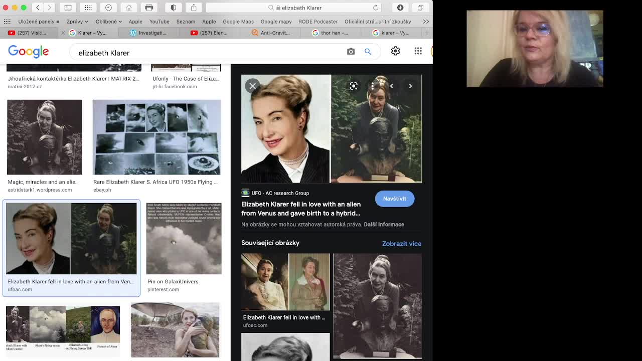
Task: Expand the Oblíbené bookmarks folder
Action: click(x=109, y=22)
